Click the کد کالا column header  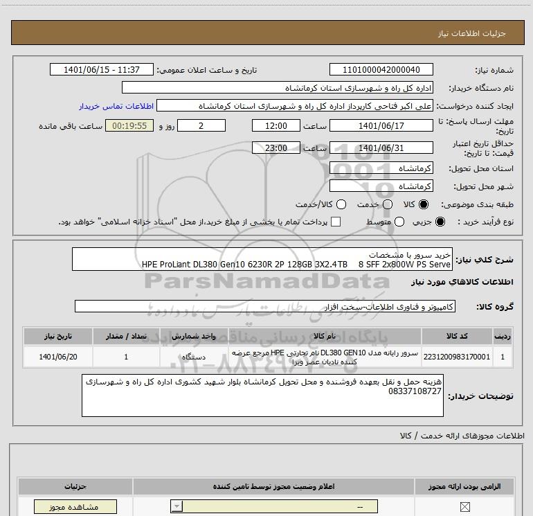point(457,336)
